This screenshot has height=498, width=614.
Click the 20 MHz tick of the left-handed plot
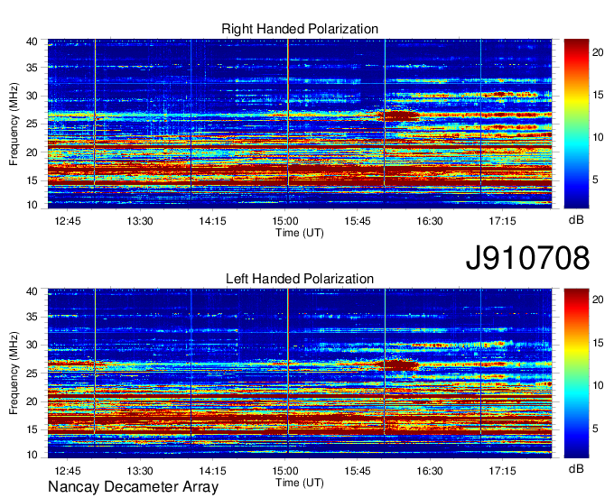tap(32, 401)
